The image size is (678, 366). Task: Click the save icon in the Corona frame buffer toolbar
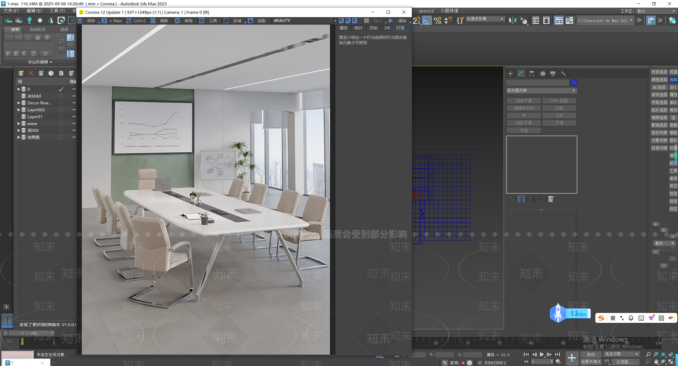80,20
